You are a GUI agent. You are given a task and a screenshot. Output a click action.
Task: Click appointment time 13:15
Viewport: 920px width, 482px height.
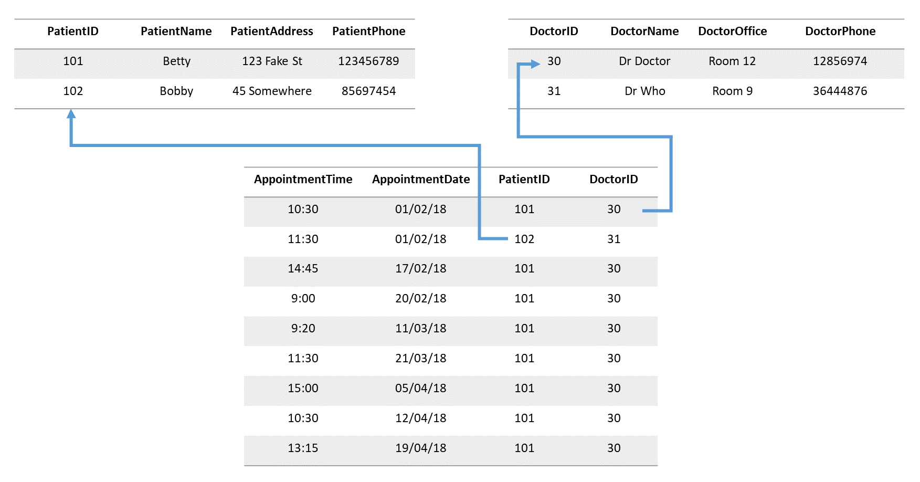point(303,448)
